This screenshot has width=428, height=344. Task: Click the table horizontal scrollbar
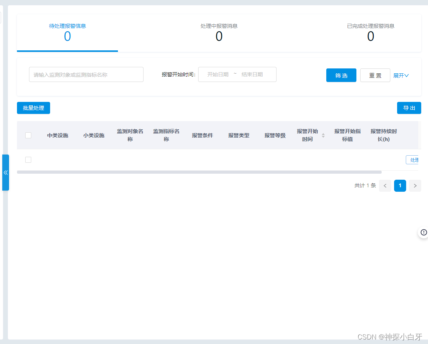[199, 172]
